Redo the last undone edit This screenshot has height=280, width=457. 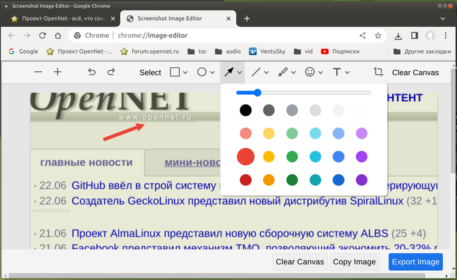111,72
